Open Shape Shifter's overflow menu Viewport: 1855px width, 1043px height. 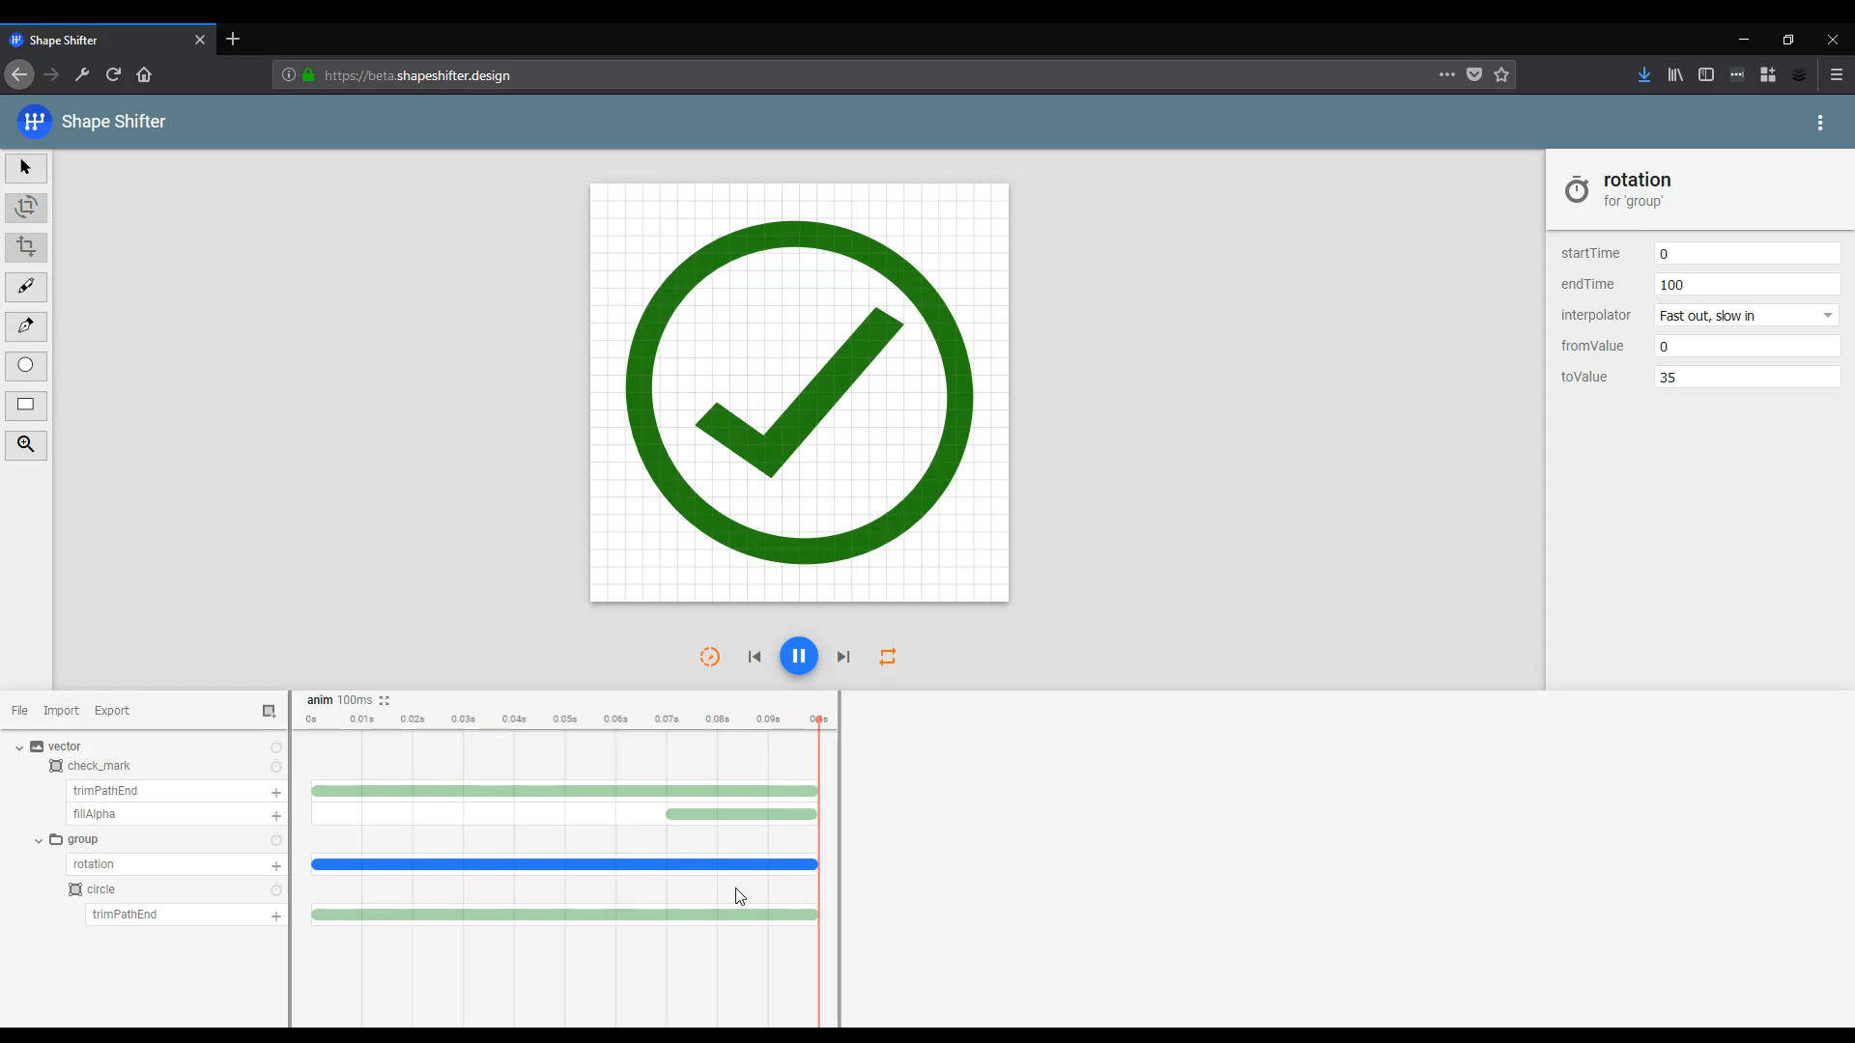click(x=1820, y=123)
